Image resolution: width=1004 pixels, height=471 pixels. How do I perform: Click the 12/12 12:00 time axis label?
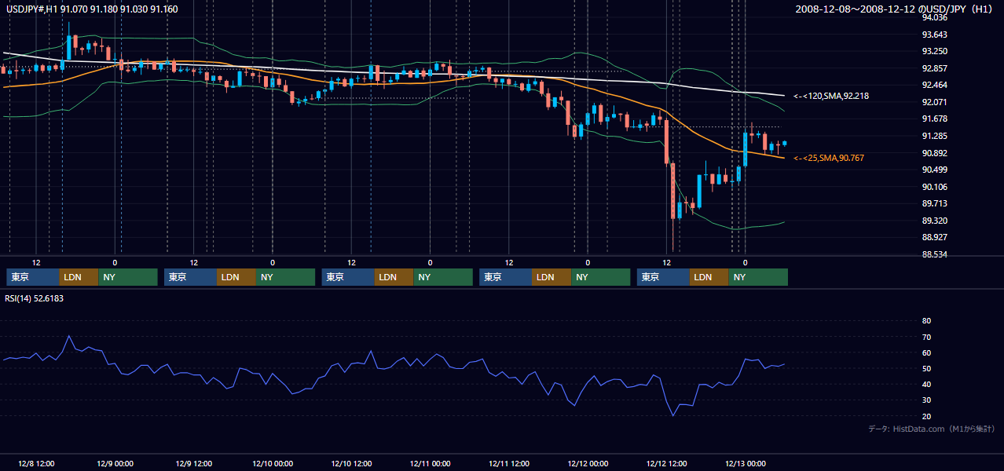pyautogui.click(x=666, y=463)
